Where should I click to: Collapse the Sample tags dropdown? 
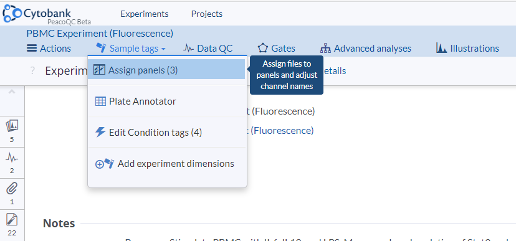pyautogui.click(x=131, y=49)
